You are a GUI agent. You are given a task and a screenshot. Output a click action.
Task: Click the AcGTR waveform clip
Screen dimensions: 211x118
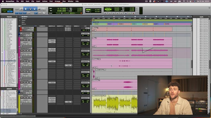pos(115,104)
